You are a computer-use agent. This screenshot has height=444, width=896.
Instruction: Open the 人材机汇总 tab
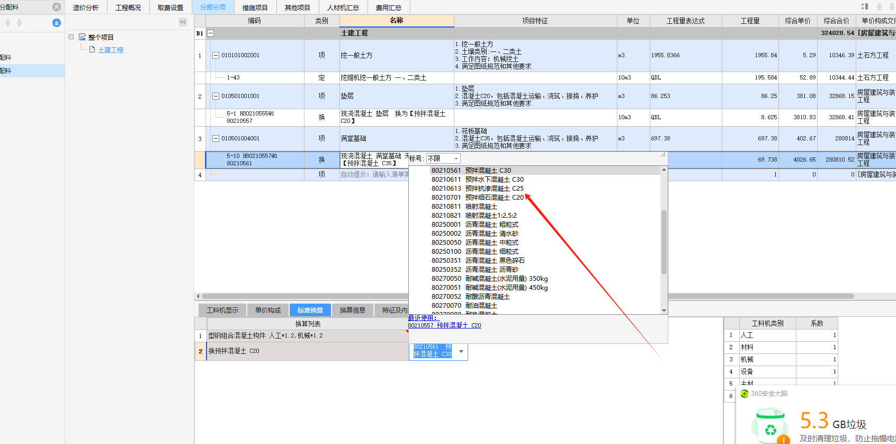[x=343, y=7]
